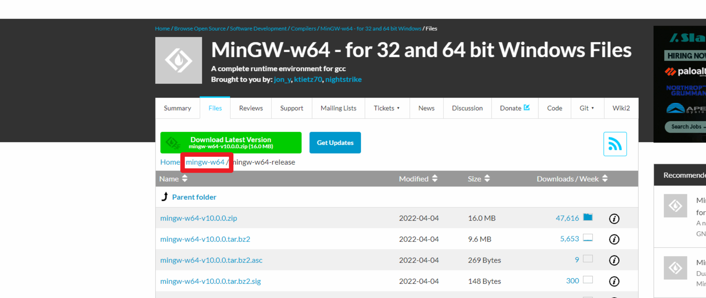Open info for mingw-w64-v10.0.0.tar.bz2.sig
Screen dimensions: 706x298
click(614, 281)
